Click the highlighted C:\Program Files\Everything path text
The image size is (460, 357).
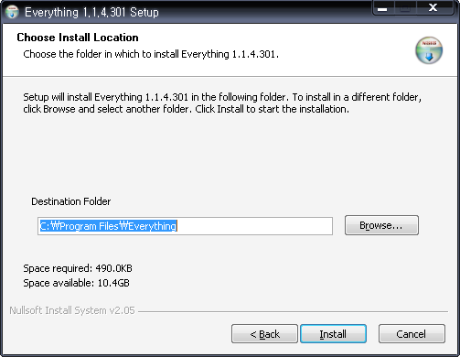108,226
